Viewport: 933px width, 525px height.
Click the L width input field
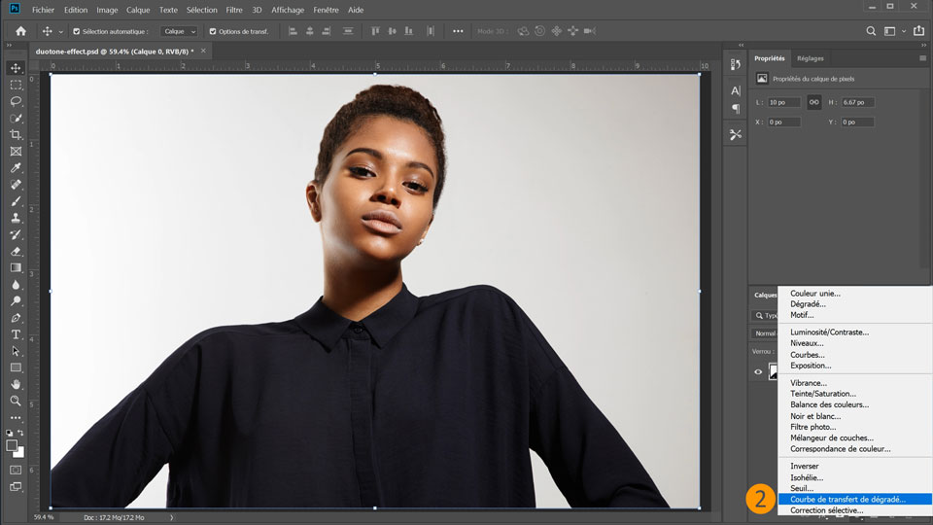click(x=783, y=102)
